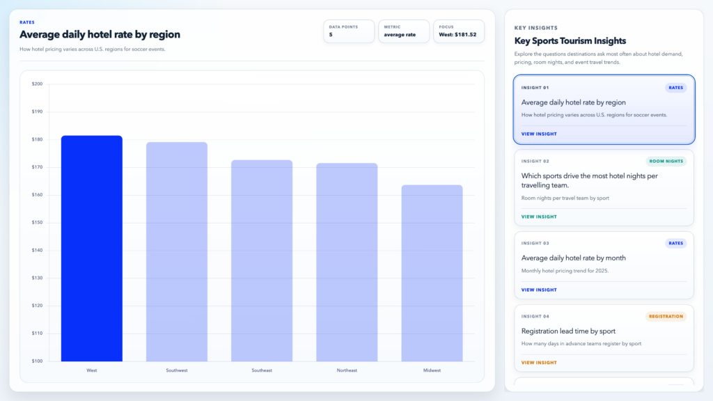Click the Metric average rate box

[404, 31]
